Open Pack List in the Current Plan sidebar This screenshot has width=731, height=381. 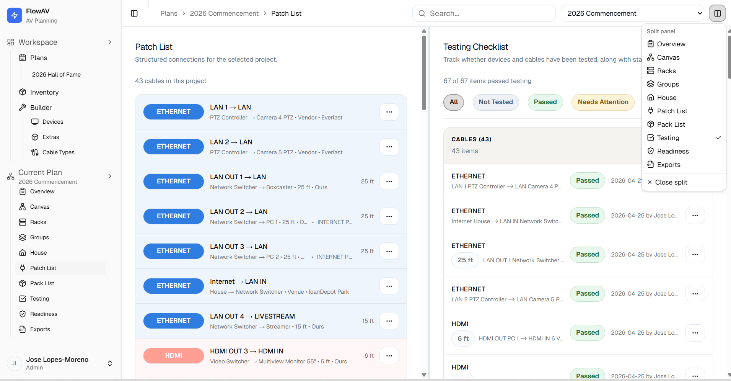coord(42,283)
